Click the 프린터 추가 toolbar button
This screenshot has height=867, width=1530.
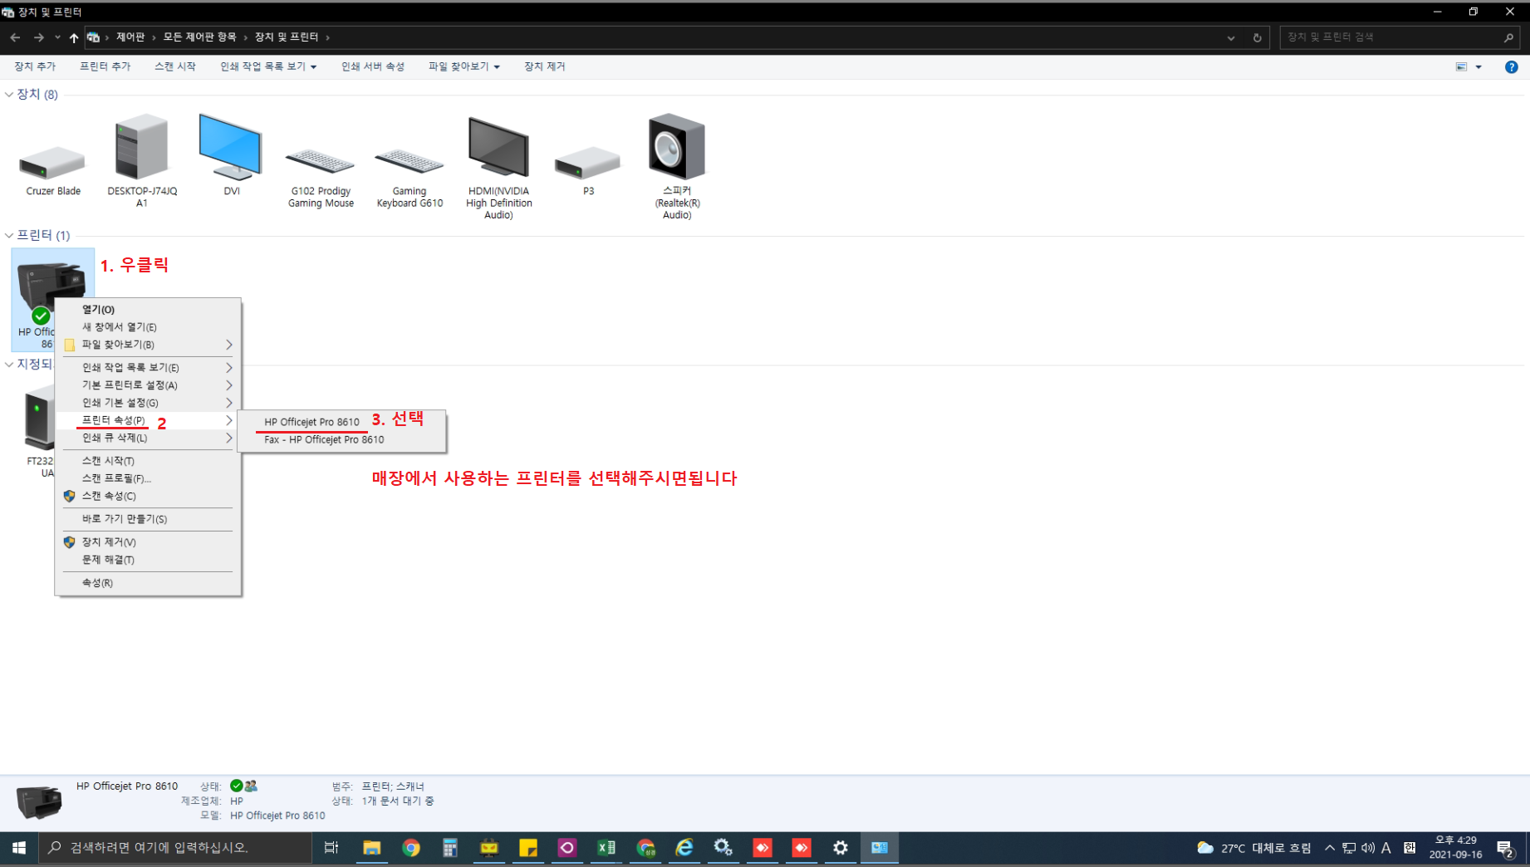(x=105, y=66)
